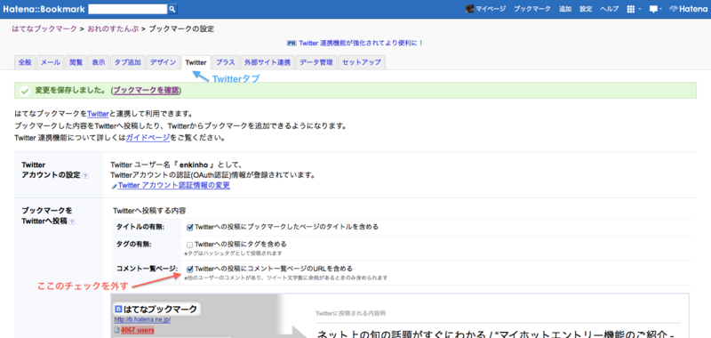Switch to the 閲覧 tab
Viewport: 711px width, 338px height.
coord(76,62)
